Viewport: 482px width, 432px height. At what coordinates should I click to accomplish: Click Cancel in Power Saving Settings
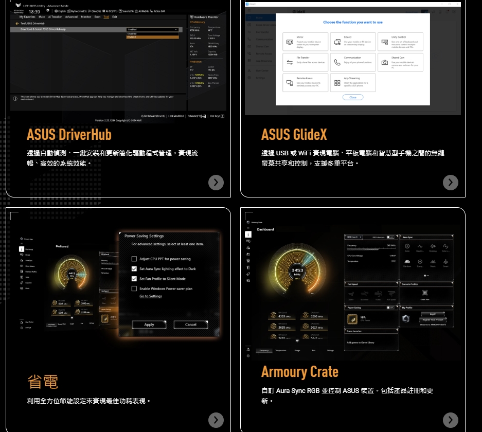190,325
